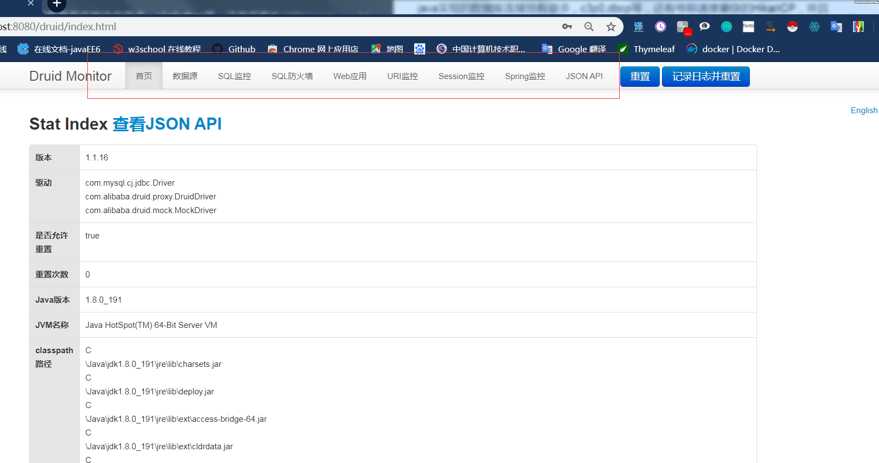This screenshot has height=463, width=879.
Task: View the Spring监控 tab
Action: (525, 76)
